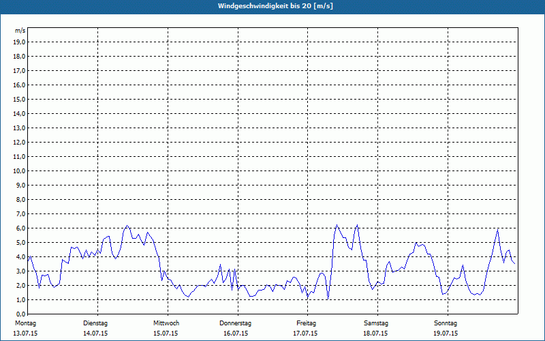This screenshot has height=341, width=545.
Task: Click the date 19.07.15
Action: (x=446, y=333)
